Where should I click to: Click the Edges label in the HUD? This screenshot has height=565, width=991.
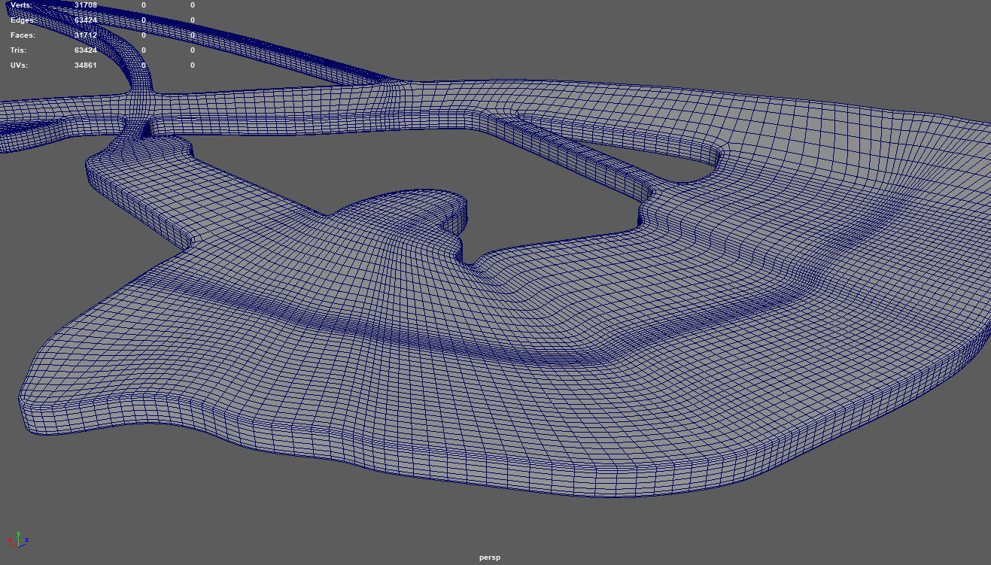(x=23, y=20)
